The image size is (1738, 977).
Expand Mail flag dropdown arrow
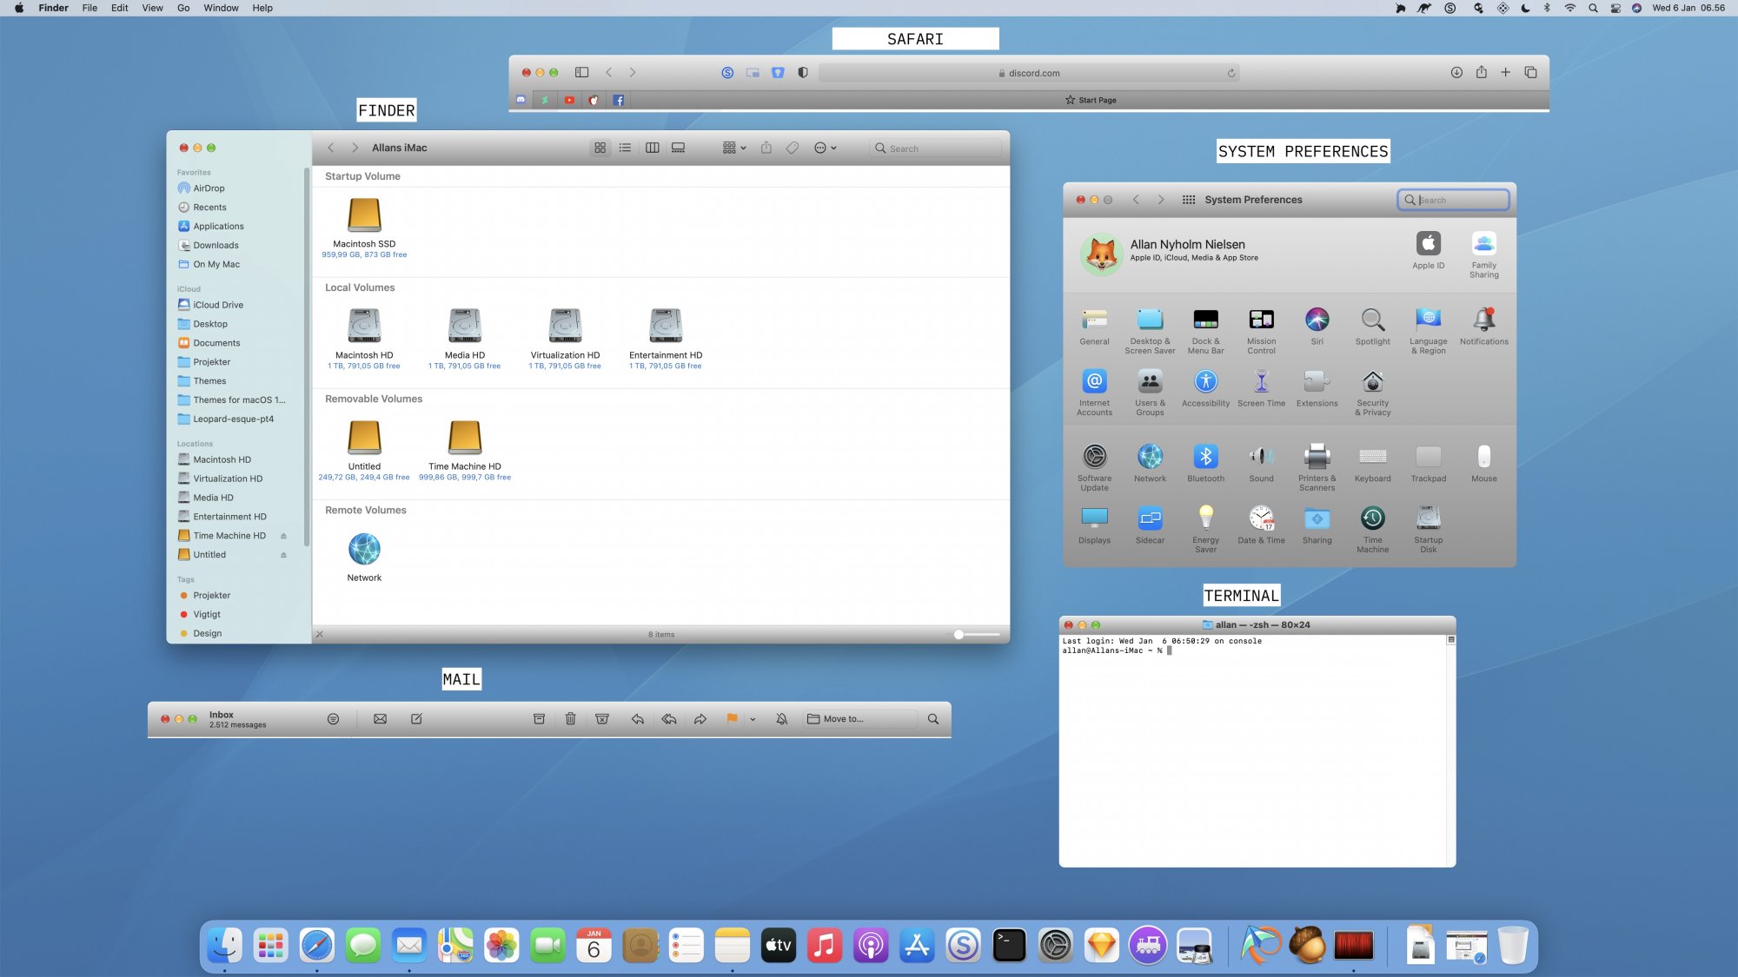753,719
